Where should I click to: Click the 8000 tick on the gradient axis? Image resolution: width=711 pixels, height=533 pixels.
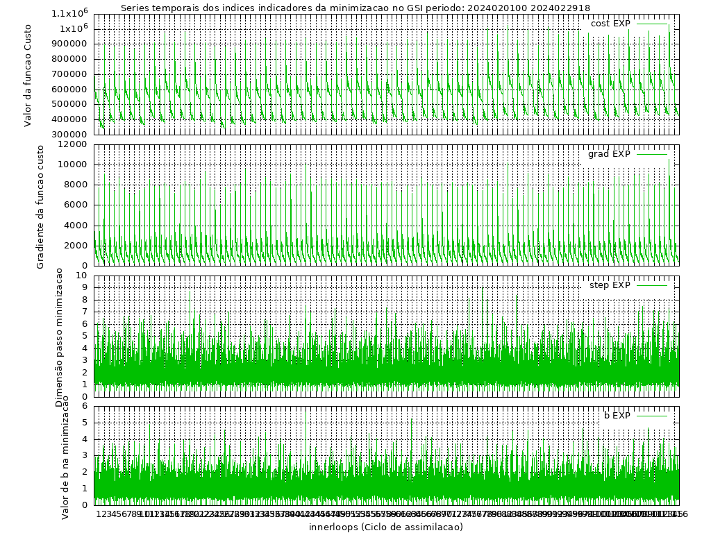click(x=78, y=185)
